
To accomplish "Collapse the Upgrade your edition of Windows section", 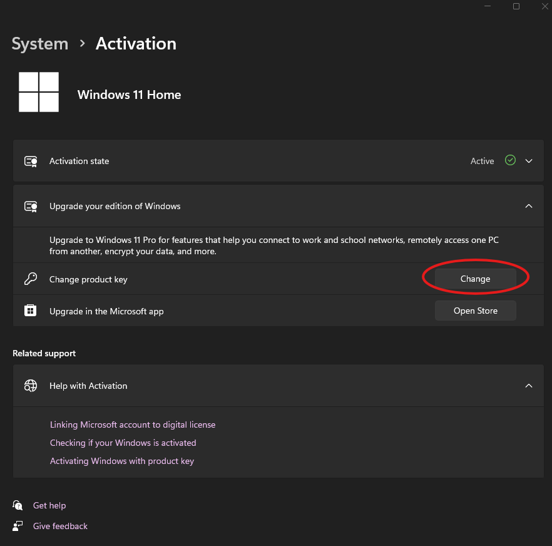I will pyautogui.click(x=529, y=206).
